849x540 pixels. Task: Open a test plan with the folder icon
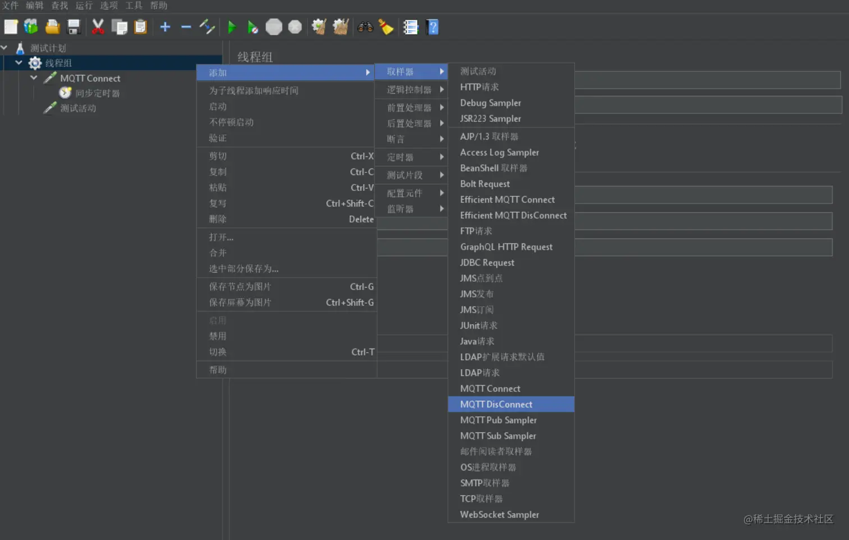[x=52, y=26]
